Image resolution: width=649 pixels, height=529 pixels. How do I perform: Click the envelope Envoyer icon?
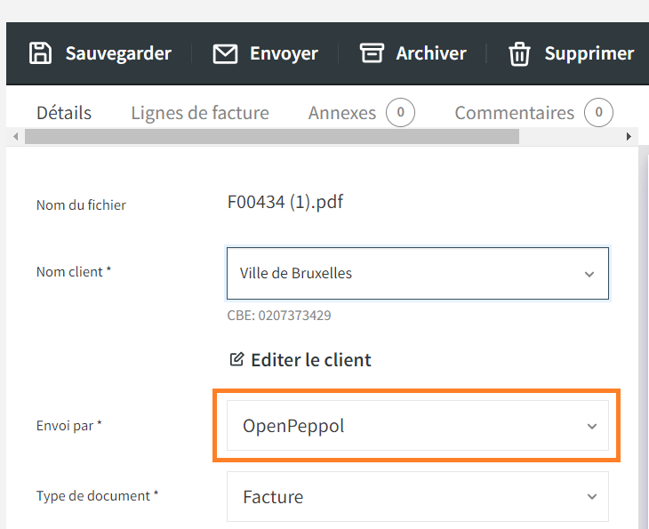point(225,54)
